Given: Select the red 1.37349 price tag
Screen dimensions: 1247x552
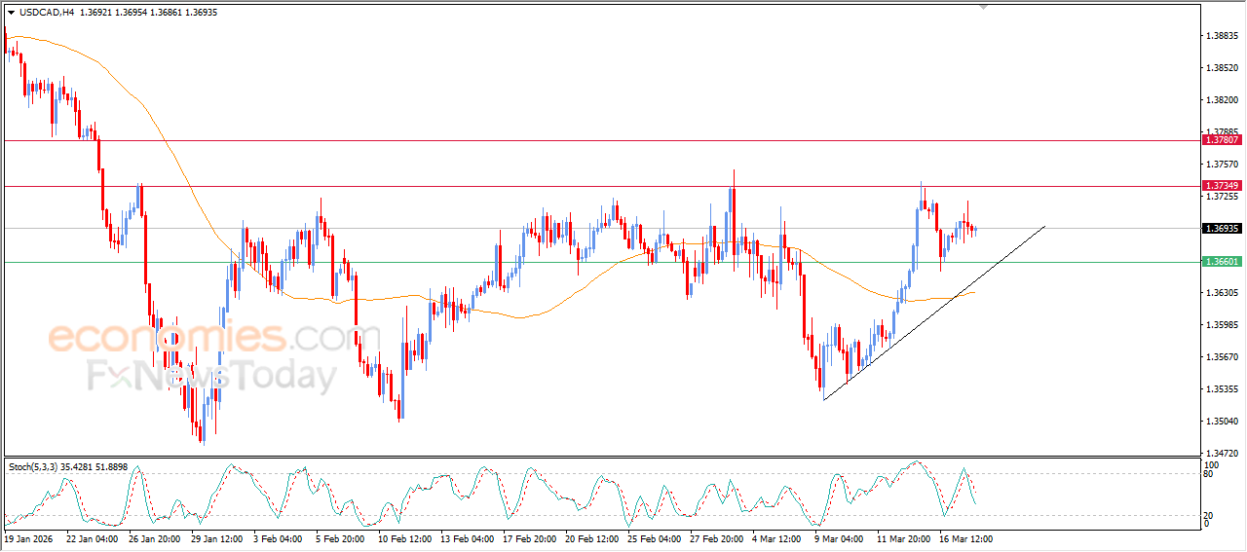Looking at the screenshot, I should (1222, 186).
